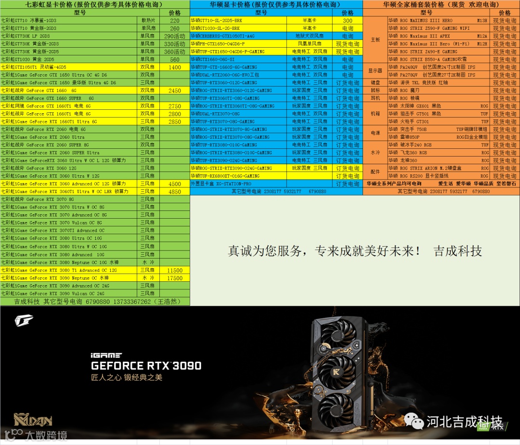Click cell '华硕PH-GTX1650-O4GD6-P'
The height and width of the screenshot is (445, 520).
tap(238, 44)
